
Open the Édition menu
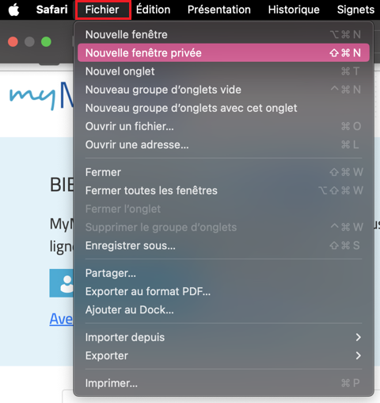pos(153,10)
